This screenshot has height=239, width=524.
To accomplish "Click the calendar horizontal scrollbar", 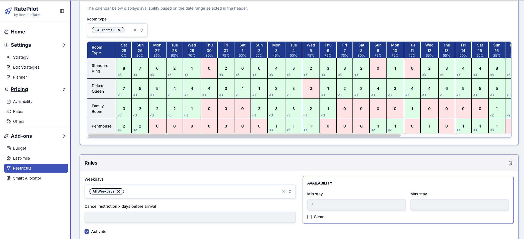I will (x=244, y=136).
